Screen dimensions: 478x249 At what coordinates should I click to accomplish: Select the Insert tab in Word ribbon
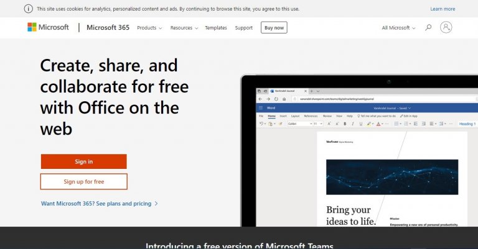coord(283,116)
